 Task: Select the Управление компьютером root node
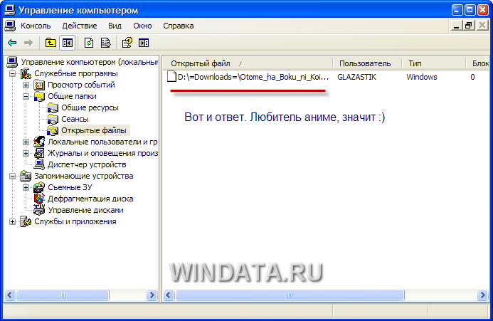coord(90,62)
